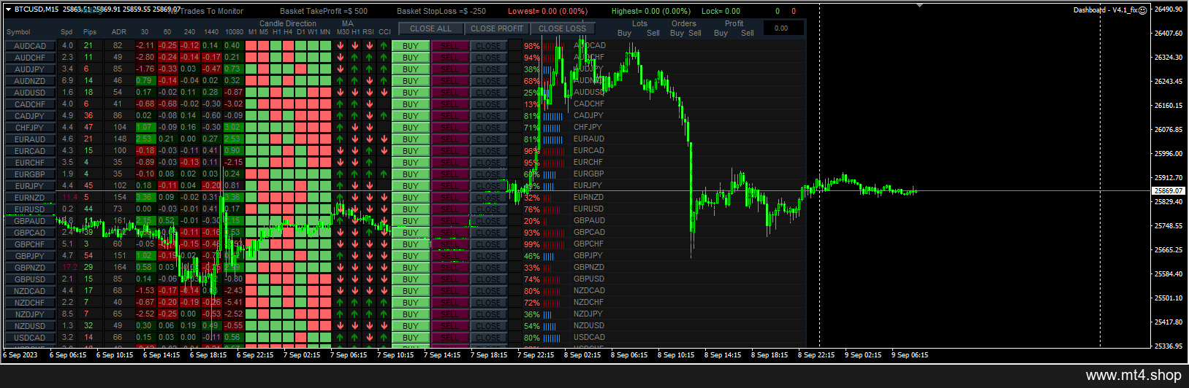1189x388 pixels.
Task: Click the CCI down arrow in AUDUSD row
Action: (384, 93)
